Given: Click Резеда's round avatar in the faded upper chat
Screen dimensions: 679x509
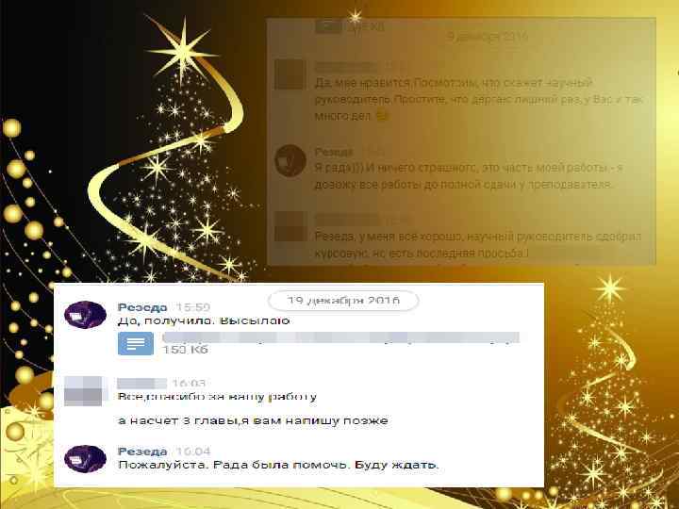Looking at the screenshot, I should (290, 160).
